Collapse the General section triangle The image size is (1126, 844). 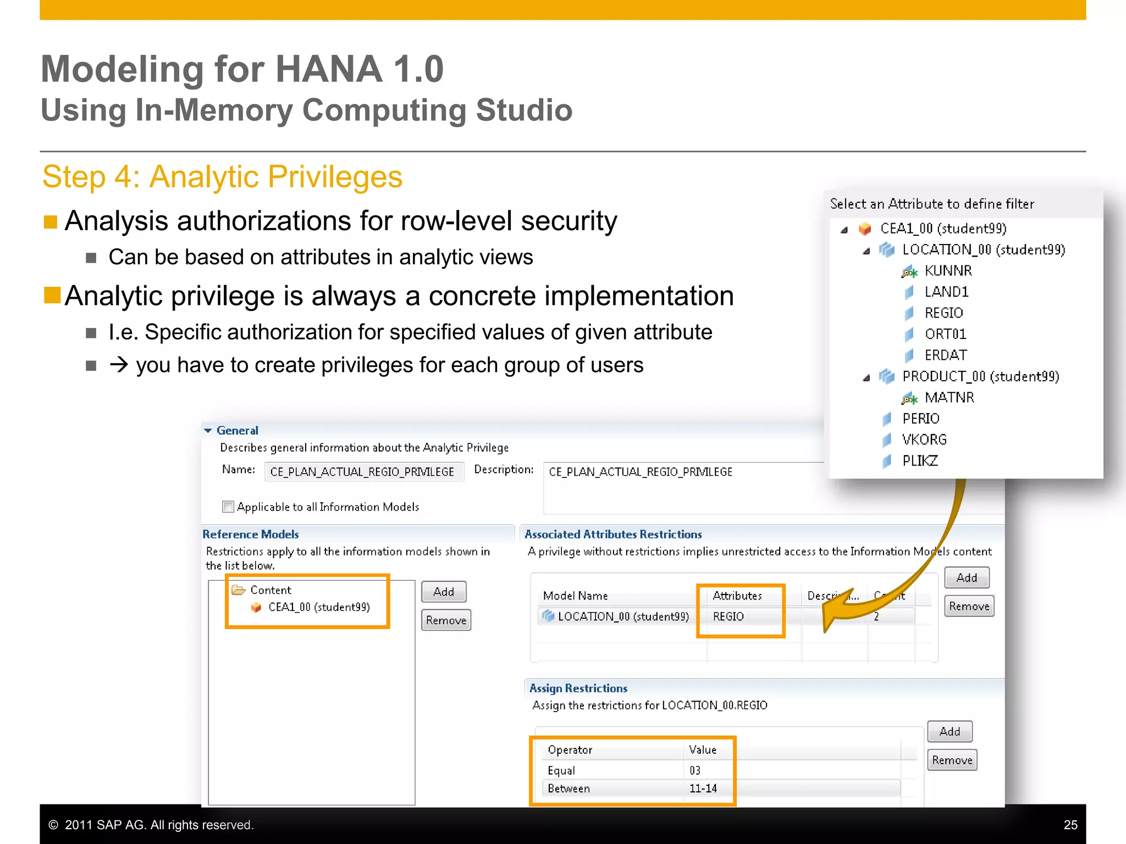(208, 431)
